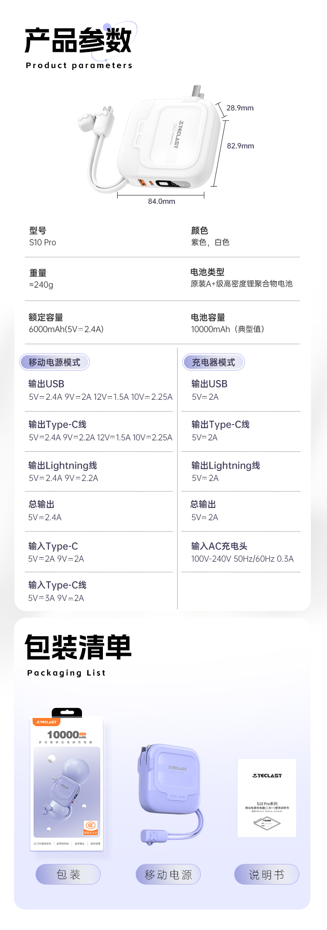Click the 充电器模式 pill label
327x930 pixels.
214,362
